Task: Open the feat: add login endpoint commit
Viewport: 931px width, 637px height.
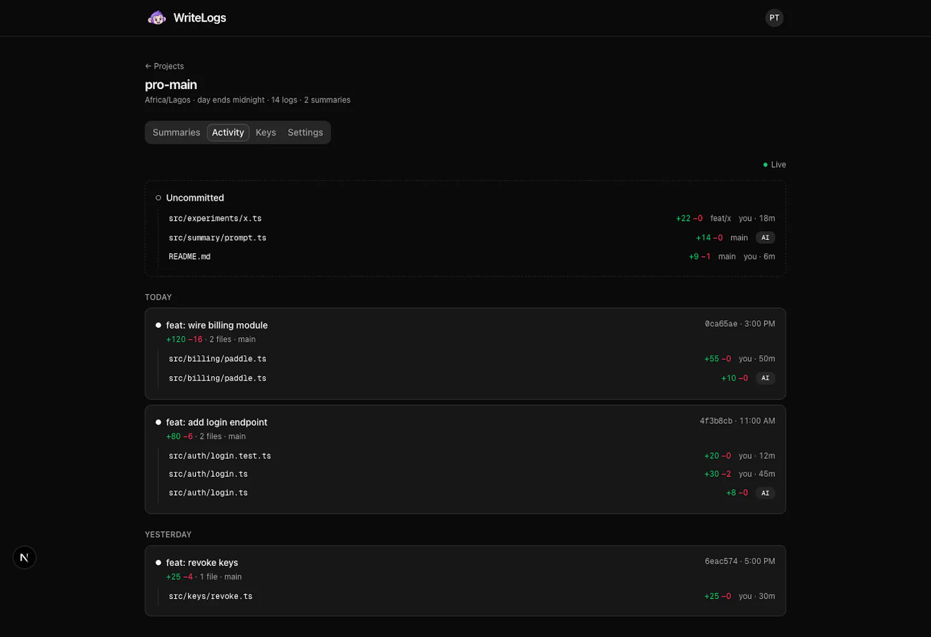Action: coord(216,422)
